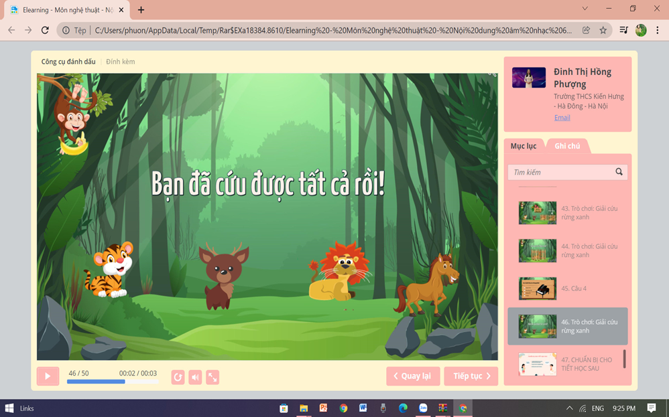Screen dimensions: 669x417
Task: Open the tab search chevron in title bar
Action: click(585, 9)
